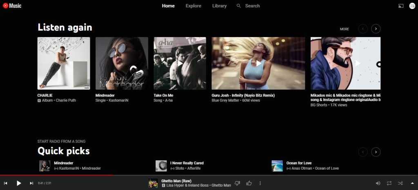The height and width of the screenshot is (190, 418).
Task: Open I Never Really Cared title
Action: tap(187, 163)
